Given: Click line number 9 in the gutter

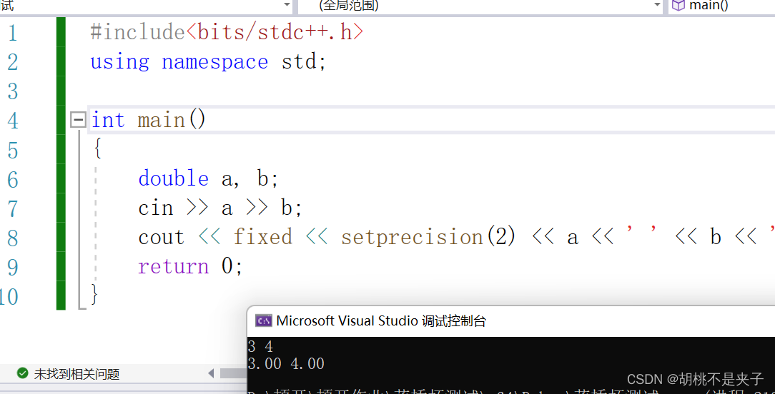Looking at the screenshot, I should click(12, 267).
